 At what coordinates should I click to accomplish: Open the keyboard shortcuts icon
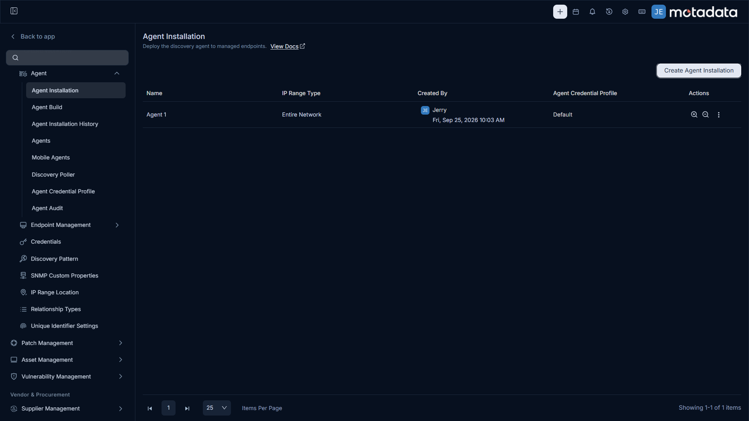(642, 12)
